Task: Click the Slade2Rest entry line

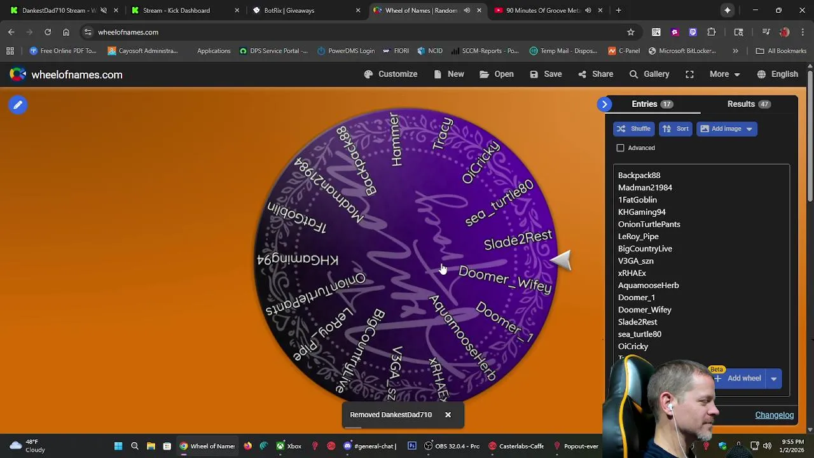Action: pos(638,322)
